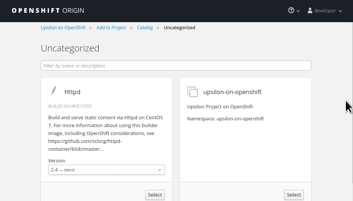Open the developer user menu

(325, 10)
